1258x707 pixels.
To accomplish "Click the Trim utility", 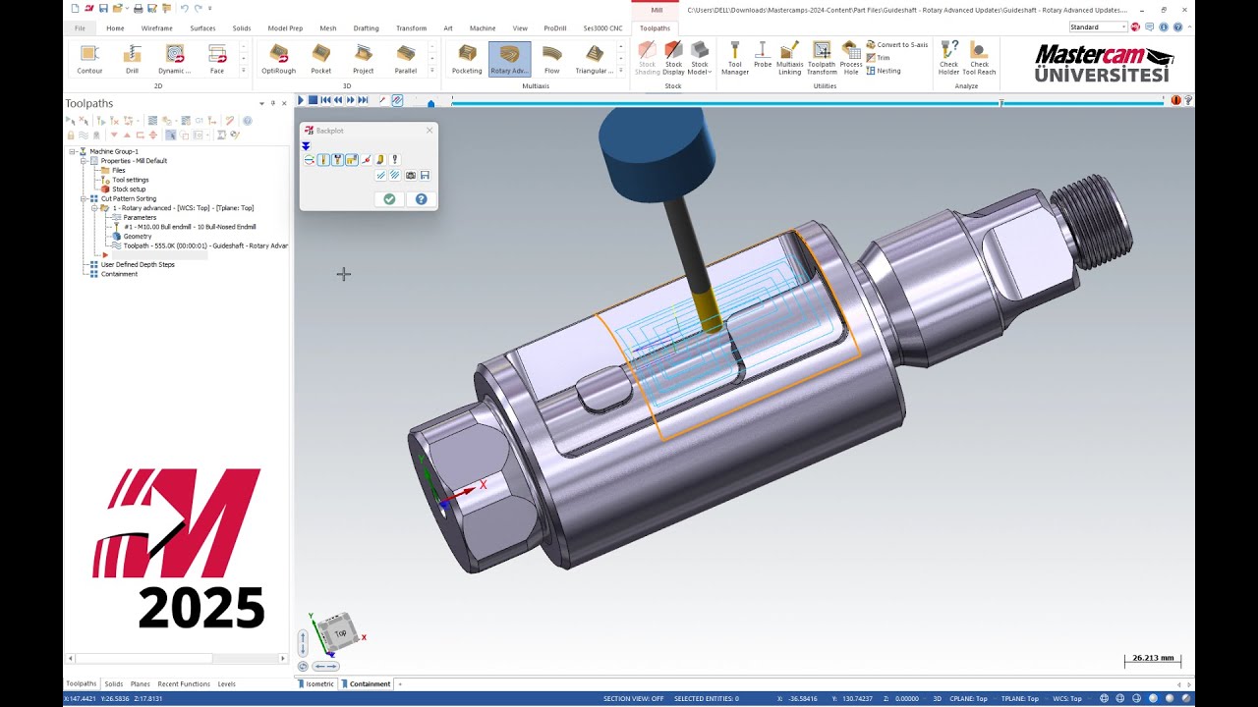I will 878,58.
